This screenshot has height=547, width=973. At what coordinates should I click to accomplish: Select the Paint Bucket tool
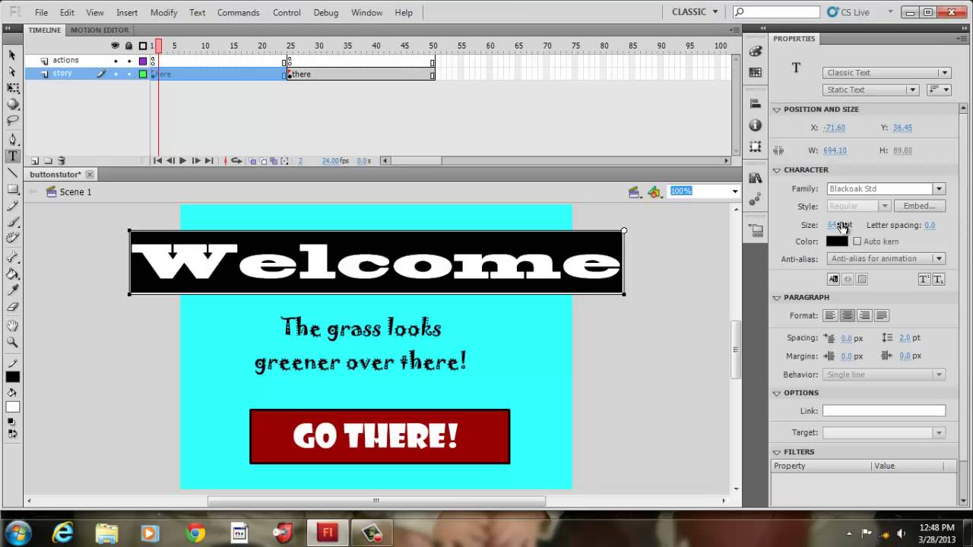click(12, 274)
